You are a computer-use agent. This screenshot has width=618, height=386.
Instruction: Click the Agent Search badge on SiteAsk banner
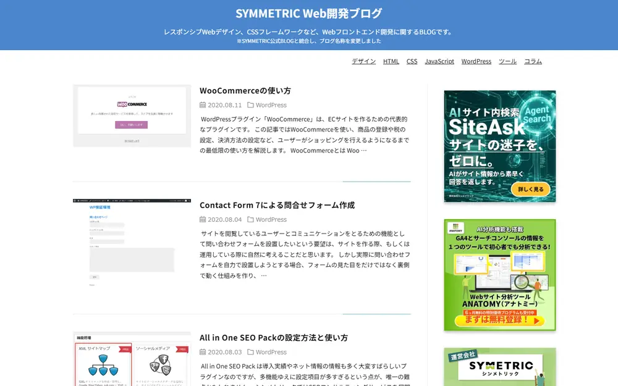[x=536, y=115]
